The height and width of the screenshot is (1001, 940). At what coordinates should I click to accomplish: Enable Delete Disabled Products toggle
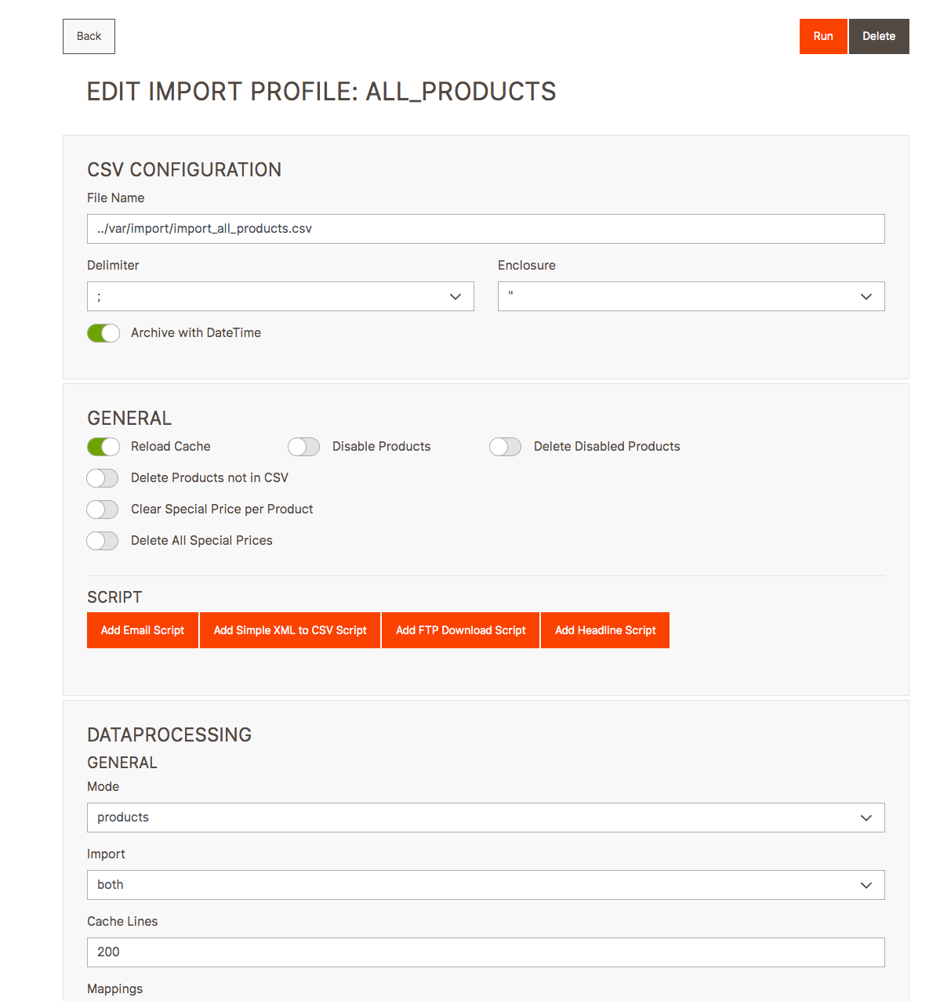[506, 447]
